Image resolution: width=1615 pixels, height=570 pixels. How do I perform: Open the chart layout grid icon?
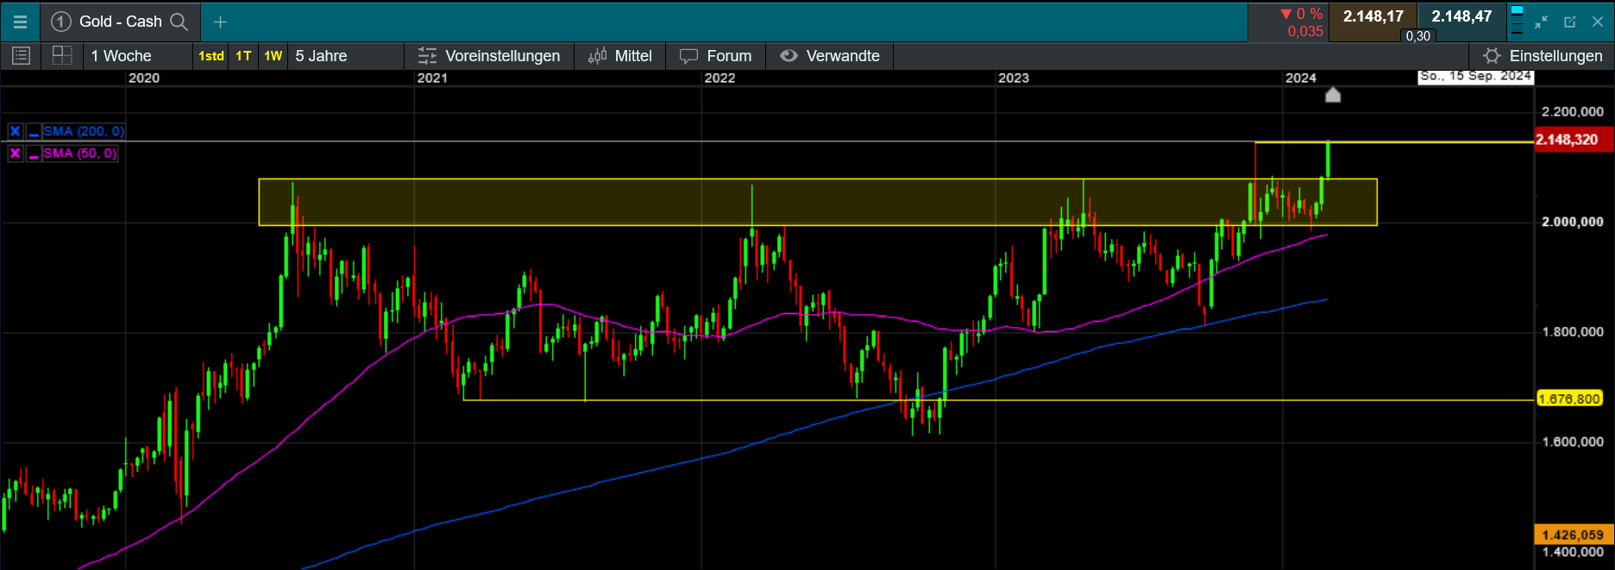tap(62, 56)
